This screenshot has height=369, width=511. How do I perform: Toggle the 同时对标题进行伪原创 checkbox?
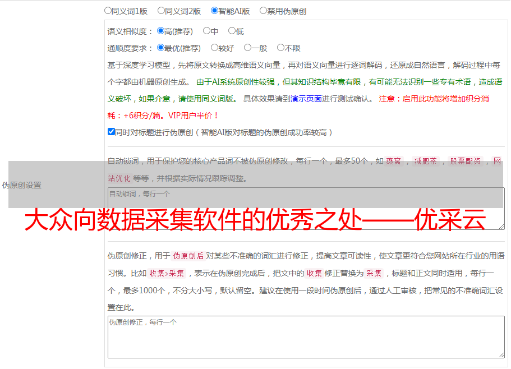(111, 132)
